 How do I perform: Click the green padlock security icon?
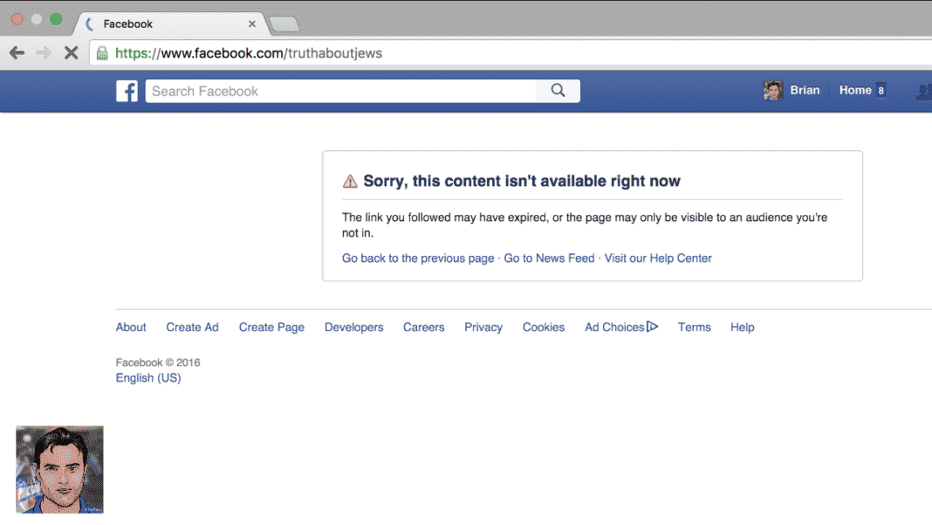pyautogui.click(x=102, y=53)
